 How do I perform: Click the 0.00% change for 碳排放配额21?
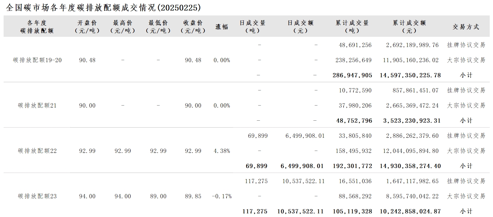(x=222, y=106)
